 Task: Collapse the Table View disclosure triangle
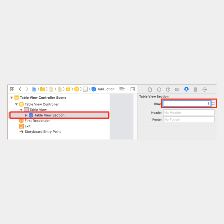coord(21,110)
